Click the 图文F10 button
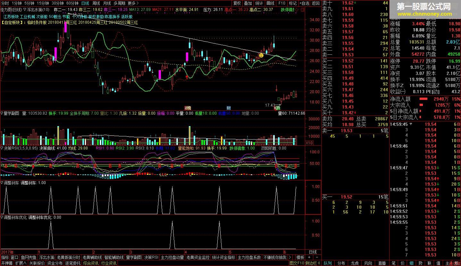The height and width of the screenshot is (266, 461). 297,263
